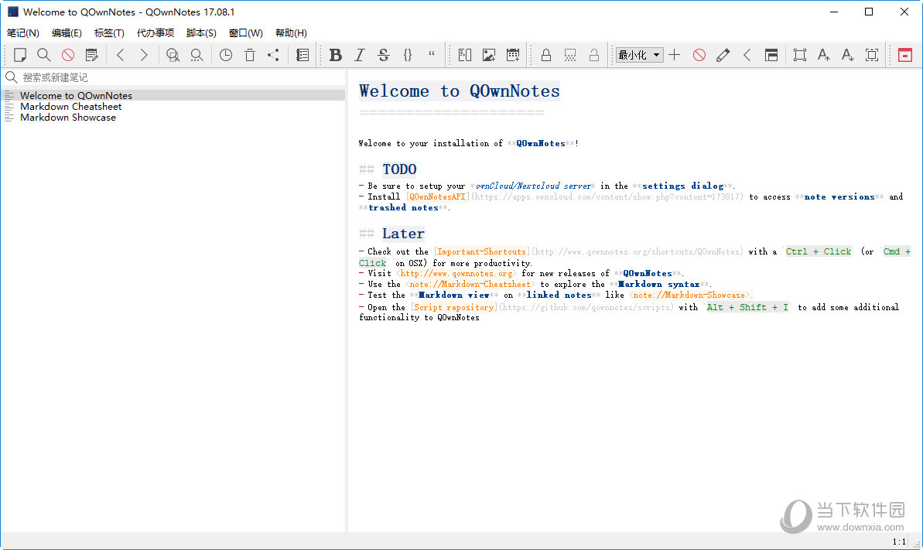The height and width of the screenshot is (550, 923).
Task: Select the Markdown Showcase note
Action: (x=173, y=117)
